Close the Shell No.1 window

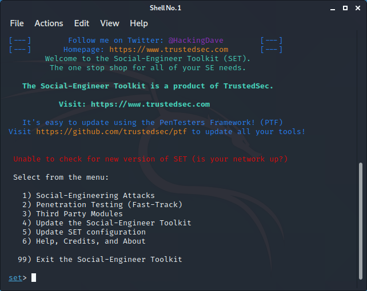coord(358,8)
